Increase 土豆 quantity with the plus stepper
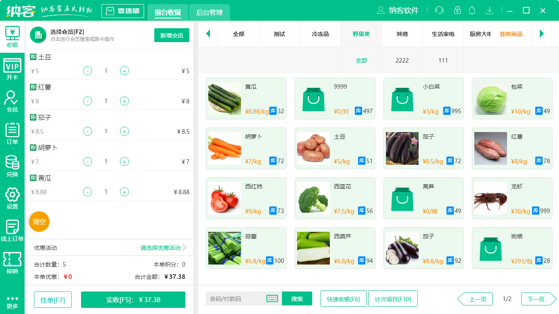This screenshot has height=314, width=559. pos(124,71)
